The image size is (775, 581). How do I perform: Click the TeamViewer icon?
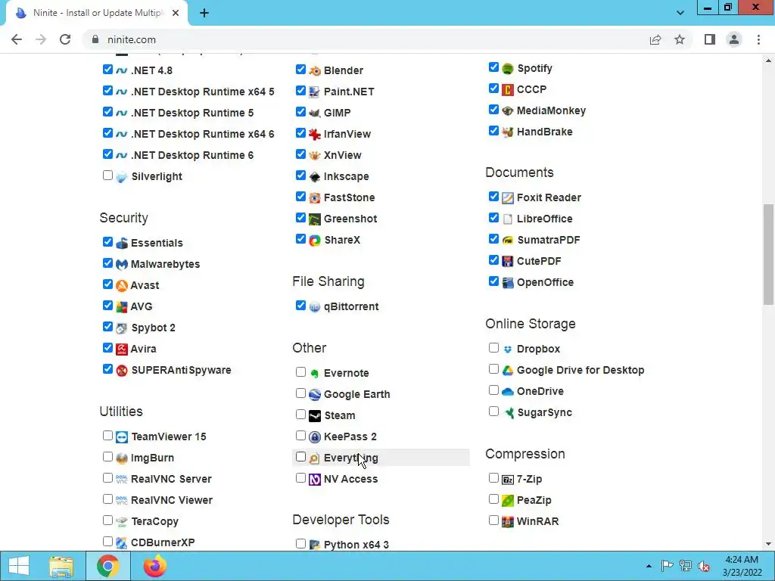point(122,437)
